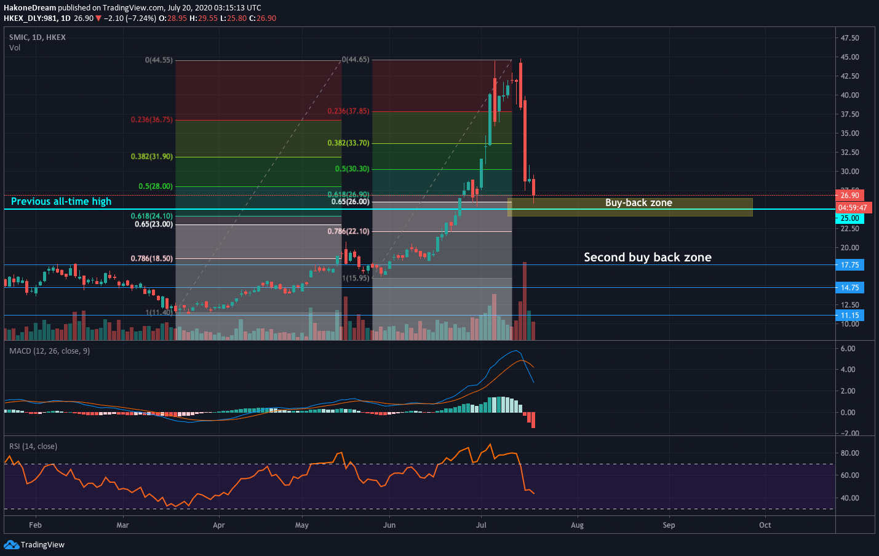Click the 'Jul' time axis label
This screenshot has width=879, height=556.
pos(481,525)
